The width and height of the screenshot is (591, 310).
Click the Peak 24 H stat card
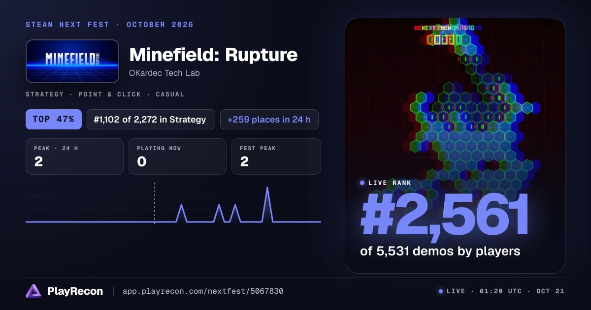click(x=74, y=156)
